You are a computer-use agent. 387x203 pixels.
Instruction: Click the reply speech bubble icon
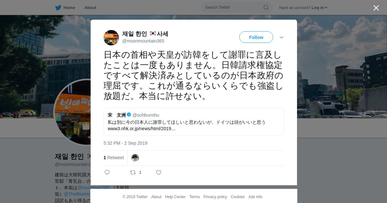tap(107, 172)
